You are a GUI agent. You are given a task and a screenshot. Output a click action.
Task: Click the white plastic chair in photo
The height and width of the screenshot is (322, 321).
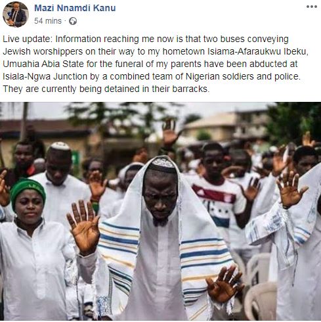(x=261, y=301)
